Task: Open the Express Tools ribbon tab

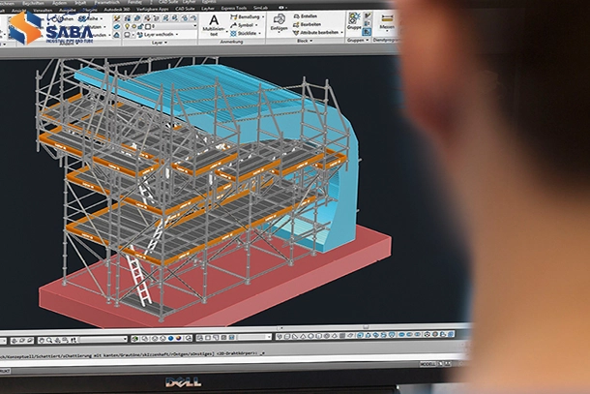Action: pyautogui.click(x=234, y=8)
